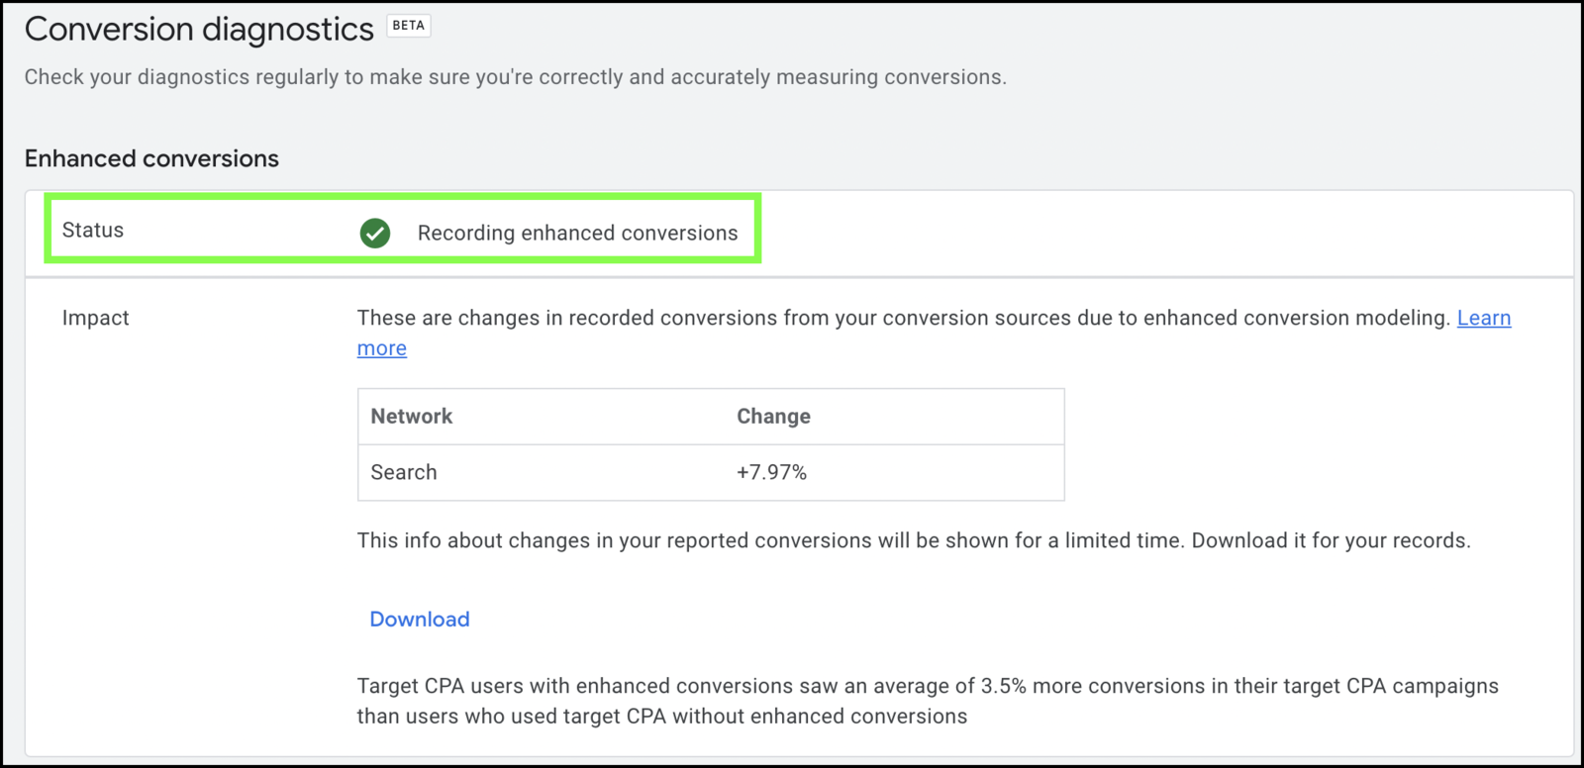1584x768 pixels.
Task: Click the Recording enhanced conversions status text
Action: (577, 233)
